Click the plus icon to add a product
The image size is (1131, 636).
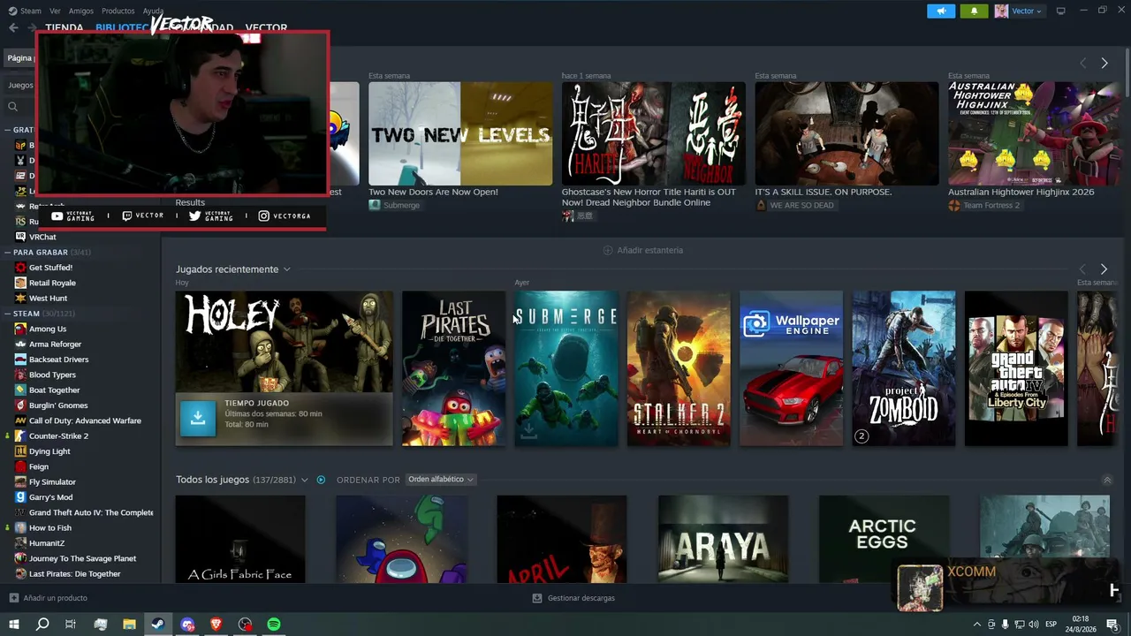coord(13,598)
